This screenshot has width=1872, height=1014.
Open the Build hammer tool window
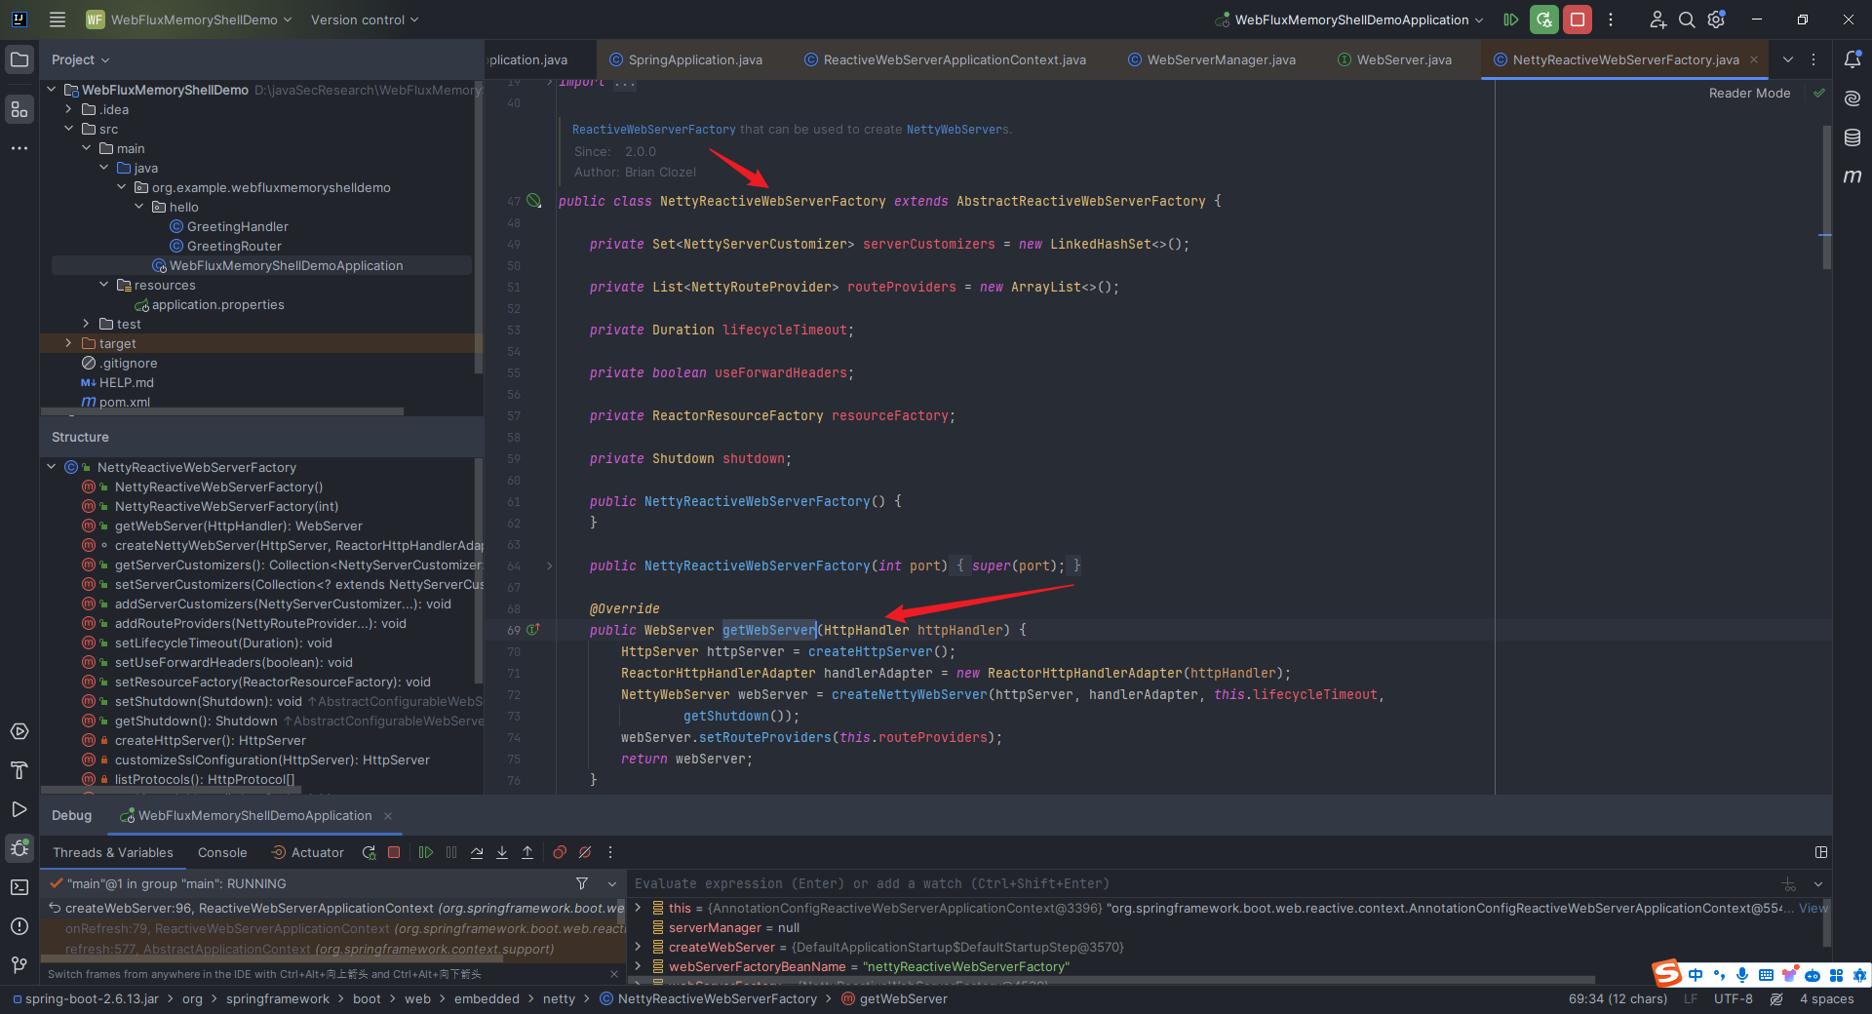(x=19, y=770)
